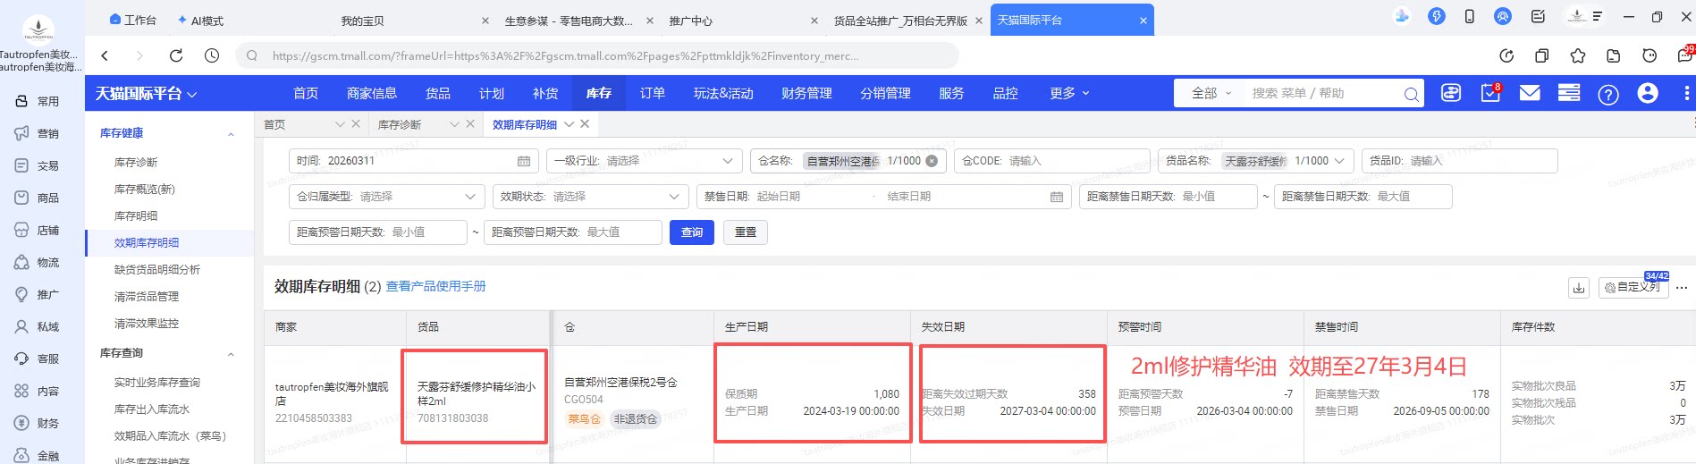Viewport: 1696px width, 464px height.
Task: Open the 工作台 workbench tab
Action: point(132,20)
